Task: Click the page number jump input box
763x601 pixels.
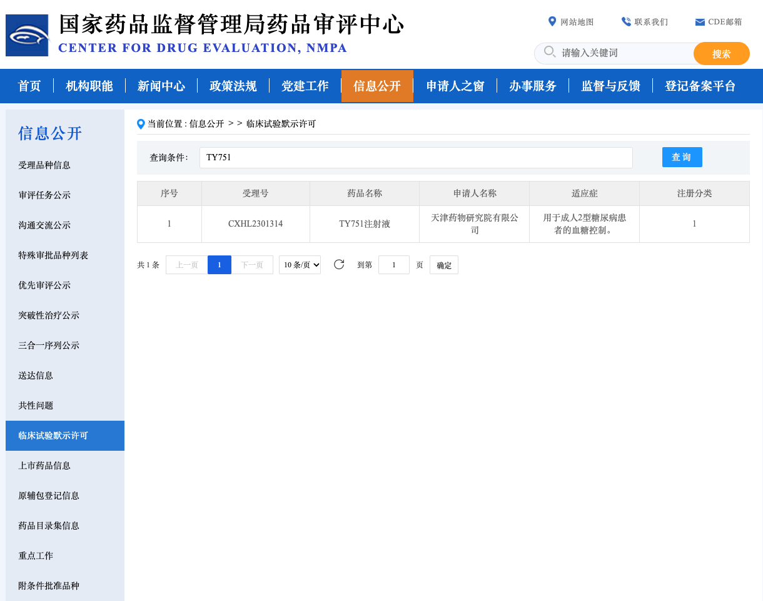Action: click(x=394, y=265)
